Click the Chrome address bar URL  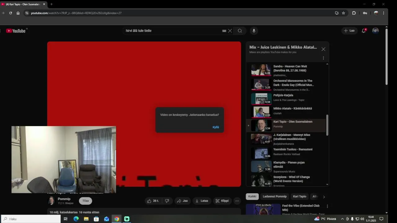point(76,13)
